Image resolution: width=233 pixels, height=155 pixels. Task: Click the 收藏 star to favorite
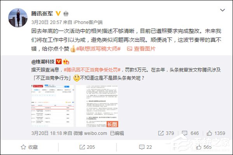point(29,147)
